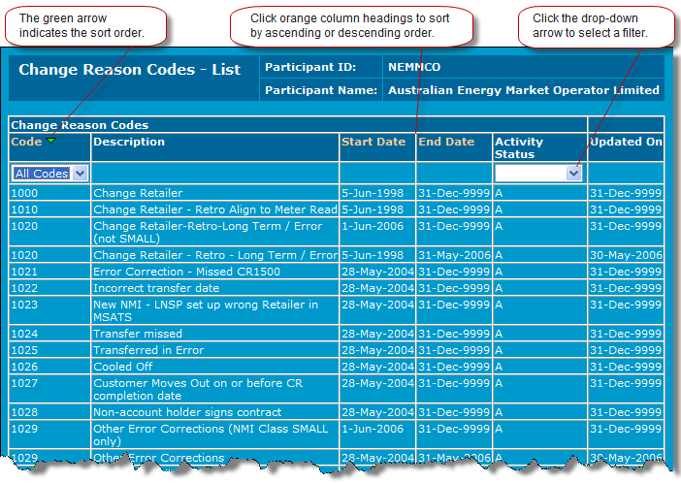Select code 1000 Change Retailer row
This screenshot has height=483, width=681.
137,193
